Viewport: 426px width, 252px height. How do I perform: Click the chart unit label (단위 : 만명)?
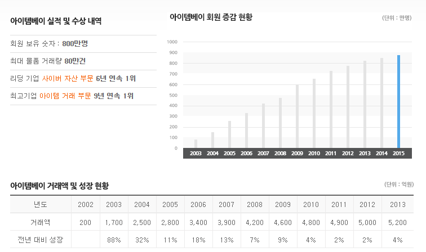pyautogui.click(x=397, y=17)
